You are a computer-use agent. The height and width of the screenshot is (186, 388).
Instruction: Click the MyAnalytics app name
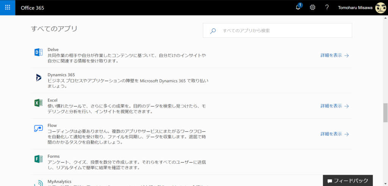tap(59, 181)
